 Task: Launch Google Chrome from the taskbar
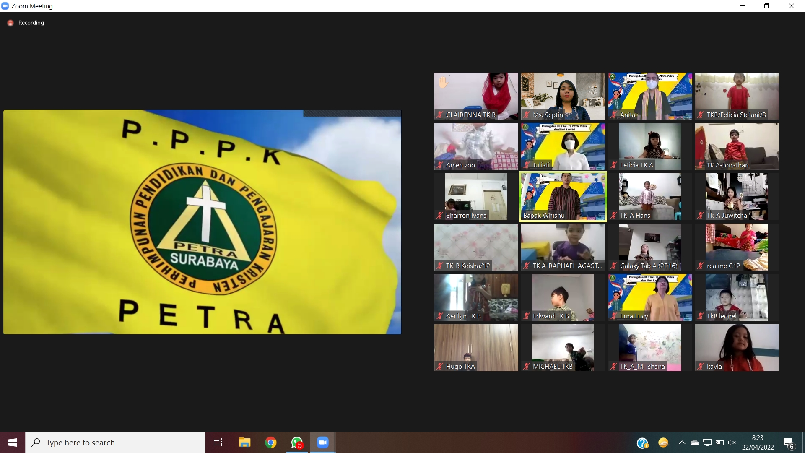pos(271,443)
